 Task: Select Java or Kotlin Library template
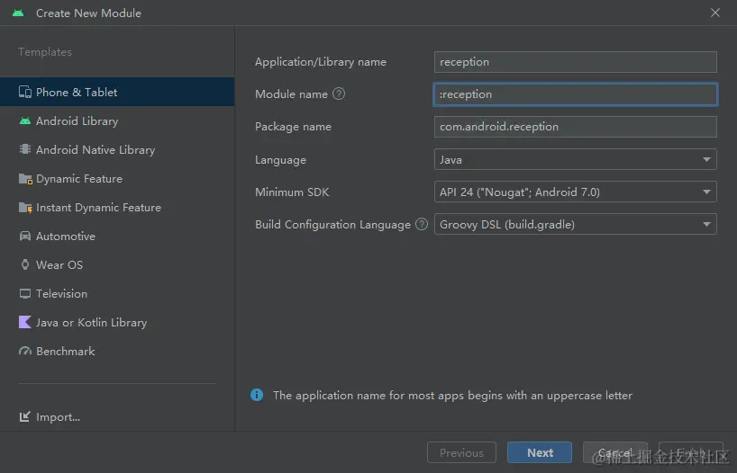click(117, 322)
